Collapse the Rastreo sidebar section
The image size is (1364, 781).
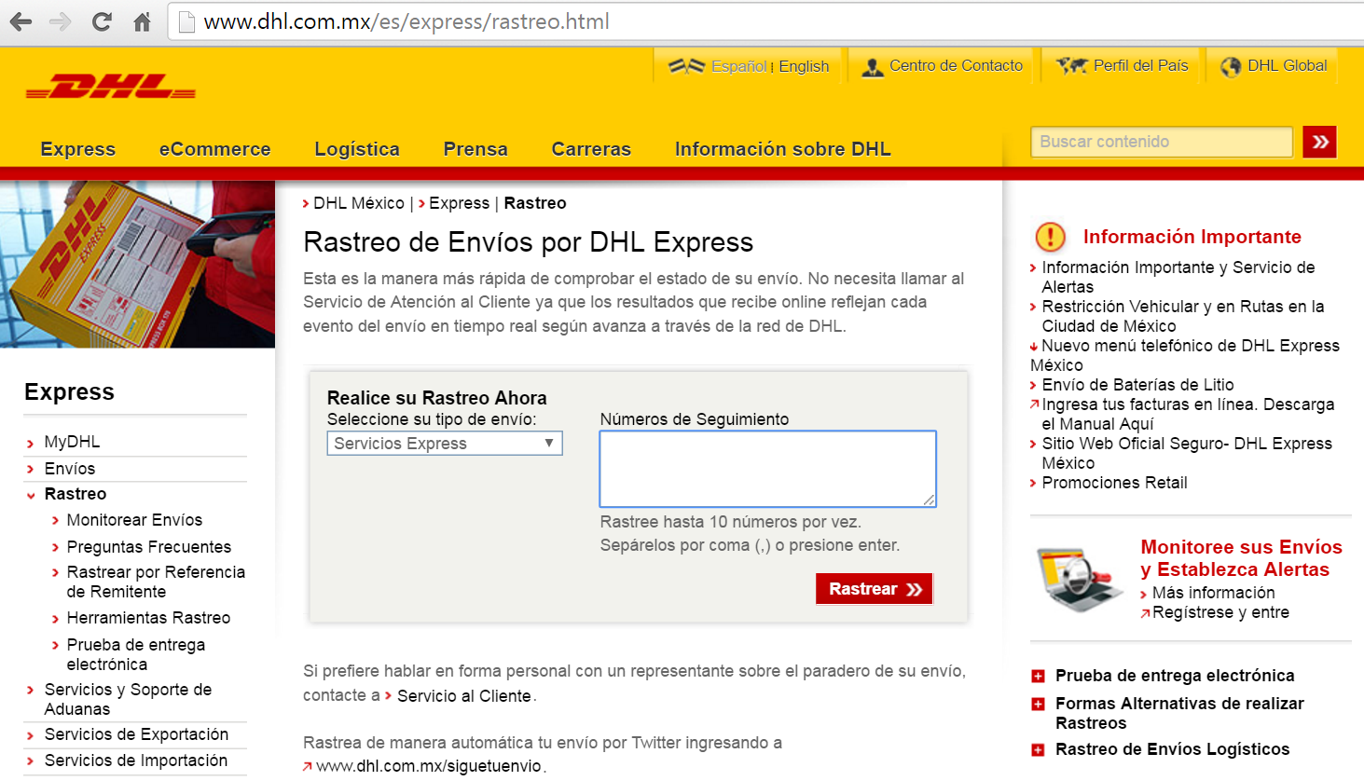pos(31,495)
